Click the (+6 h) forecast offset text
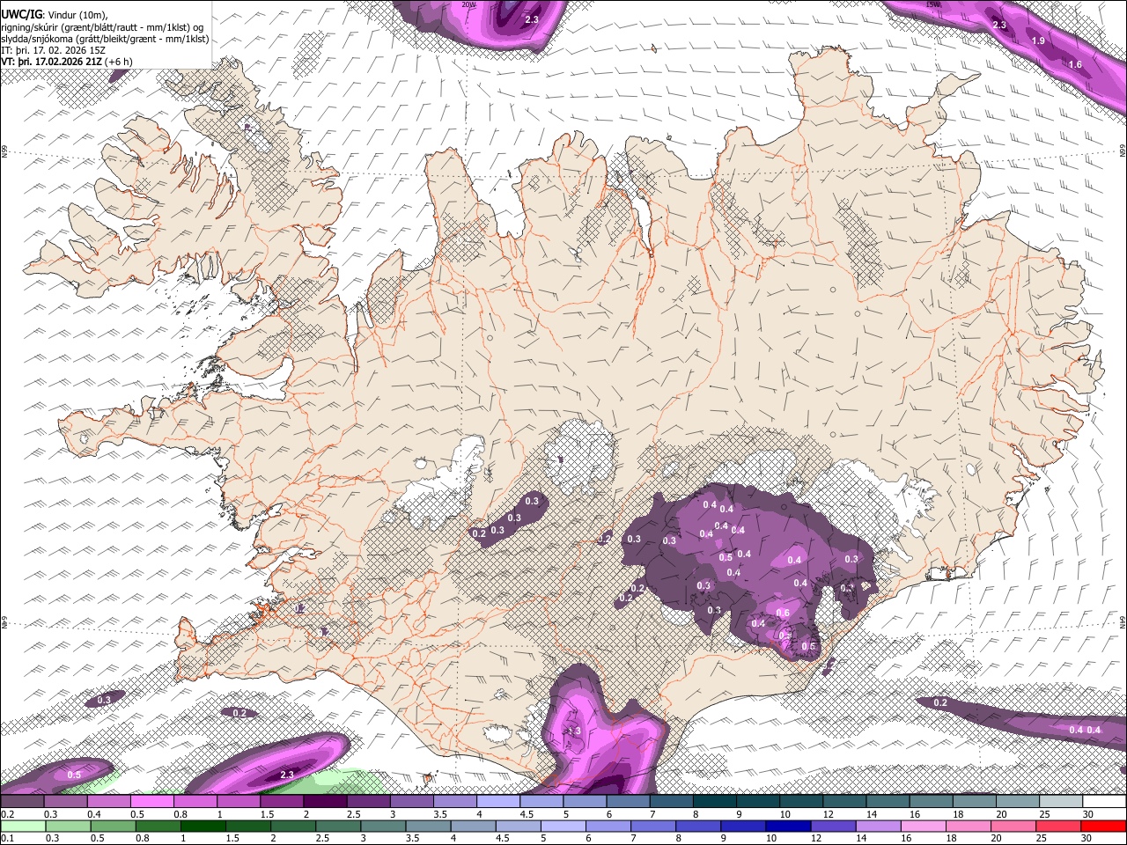Image resolution: width=1127 pixels, height=845 pixels. click(119, 62)
